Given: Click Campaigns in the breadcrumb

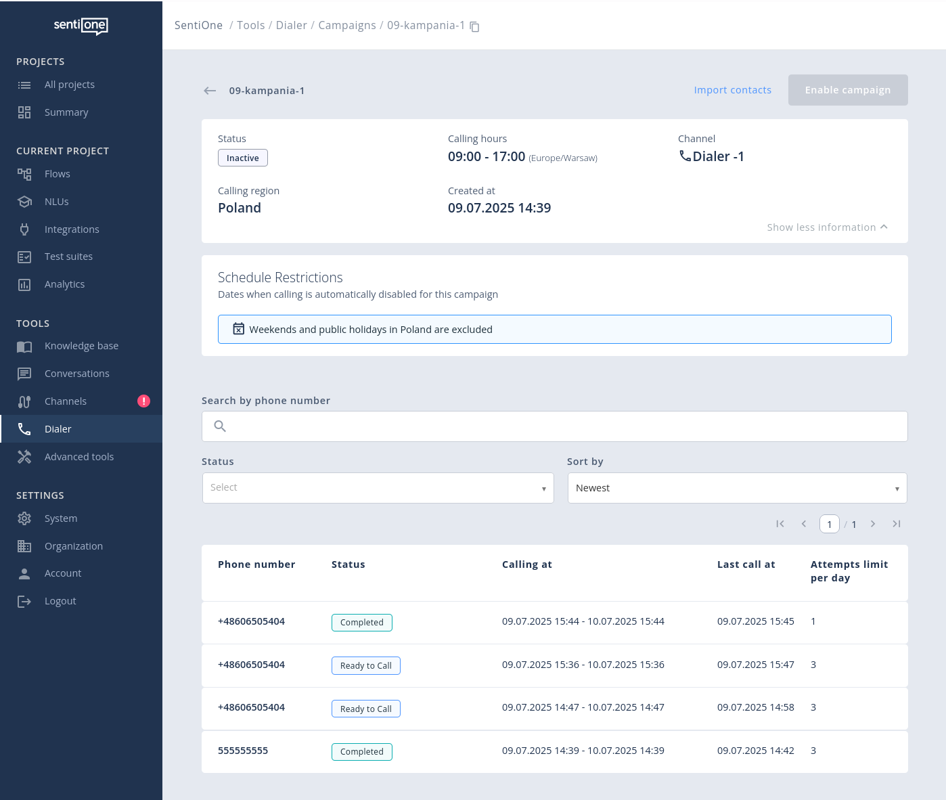Looking at the screenshot, I should click(347, 25).
